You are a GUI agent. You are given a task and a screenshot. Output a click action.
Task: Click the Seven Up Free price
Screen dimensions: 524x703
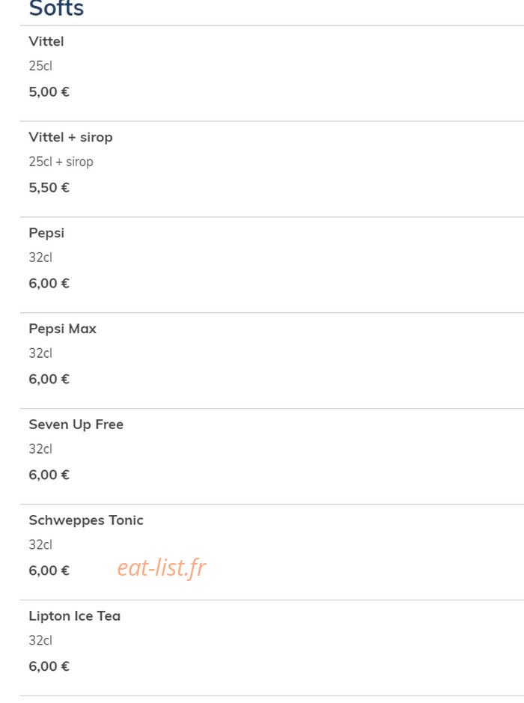[49, 475]
